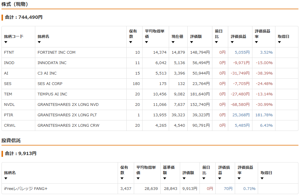
Task: Sort stocks by 評価額 arrow
Action: 192,42
